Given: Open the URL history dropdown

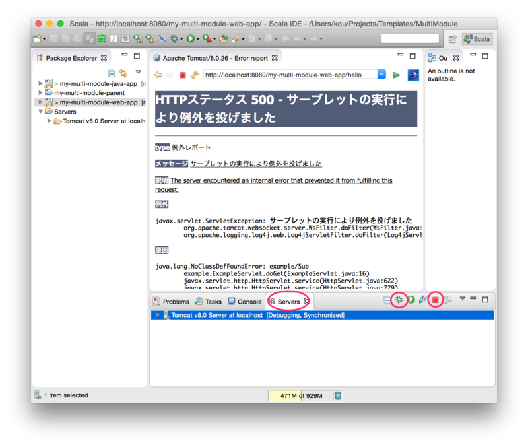Looking at the screenshot, I should 381,74.
